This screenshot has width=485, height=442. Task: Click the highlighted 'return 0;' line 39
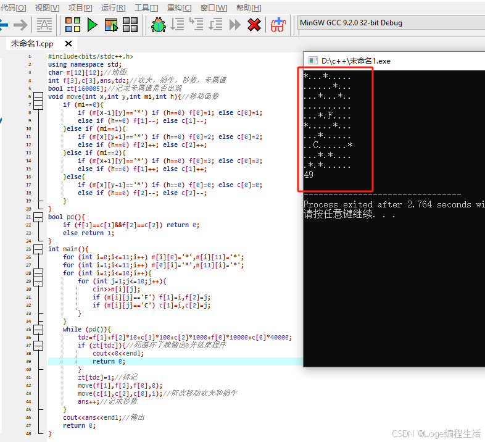(109, 362)
